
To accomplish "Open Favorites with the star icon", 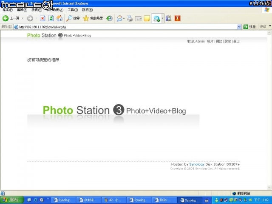I will [x=86, y=18].
